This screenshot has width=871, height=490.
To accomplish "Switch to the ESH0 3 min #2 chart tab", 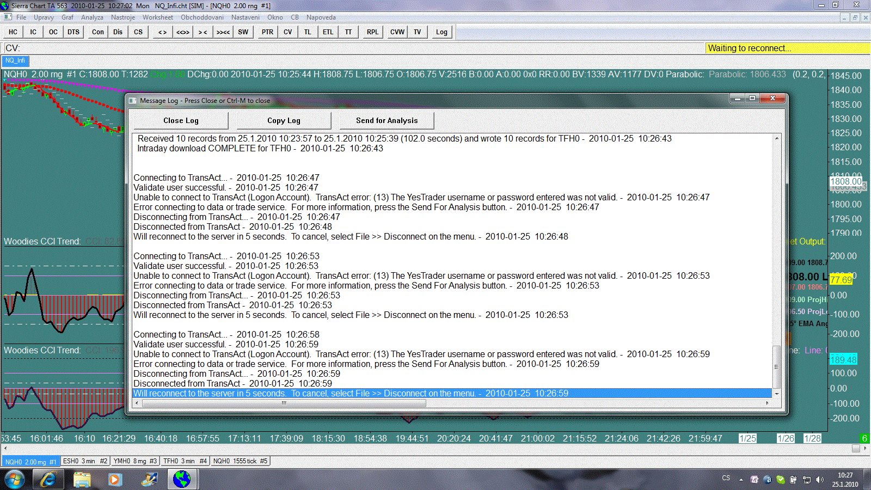I will pos(85,461).
